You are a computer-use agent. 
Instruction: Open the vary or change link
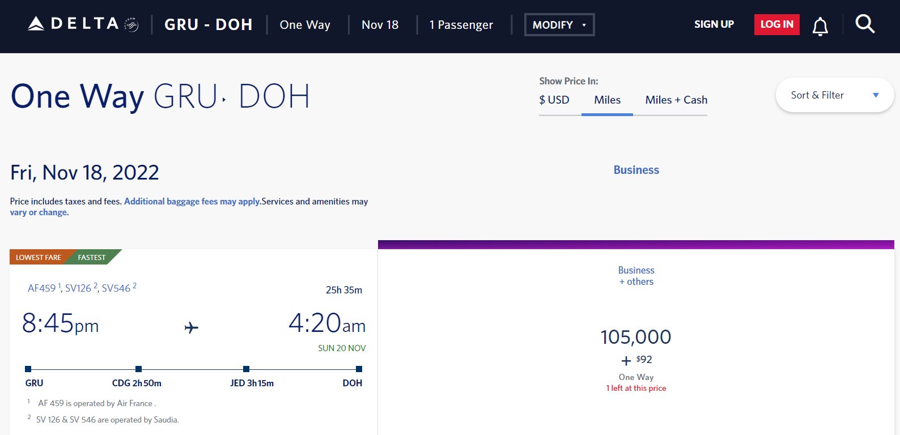39,212
